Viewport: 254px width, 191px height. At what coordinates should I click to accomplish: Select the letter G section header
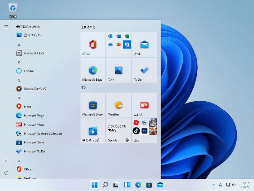click(x=19, y=80)
